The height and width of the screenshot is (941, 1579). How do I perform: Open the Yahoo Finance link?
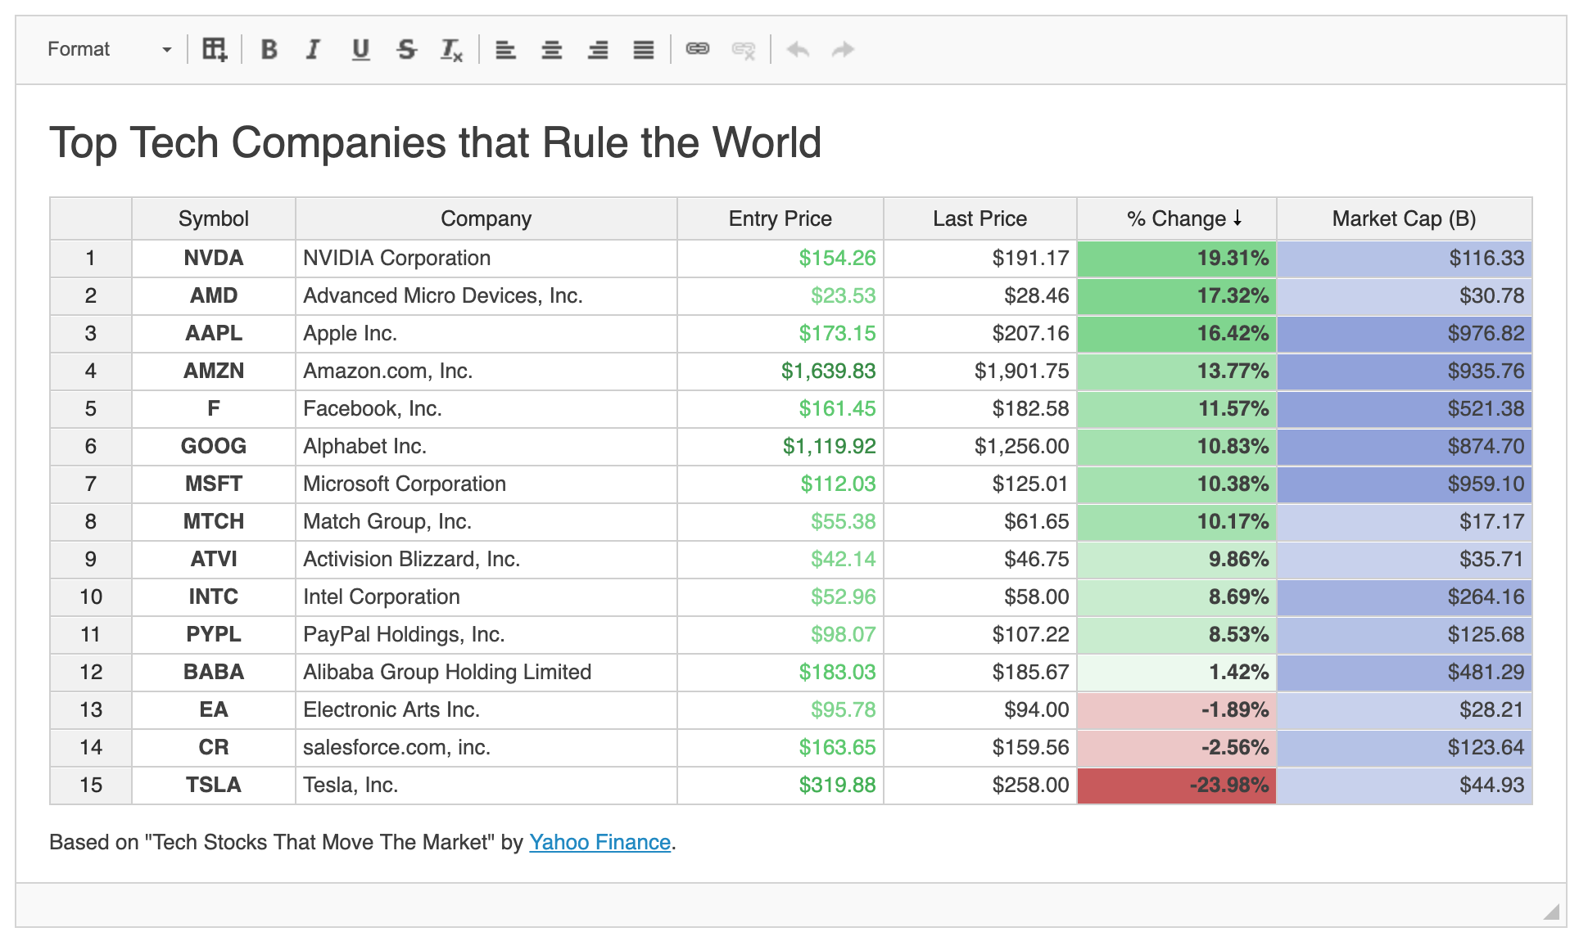[599, 842]
